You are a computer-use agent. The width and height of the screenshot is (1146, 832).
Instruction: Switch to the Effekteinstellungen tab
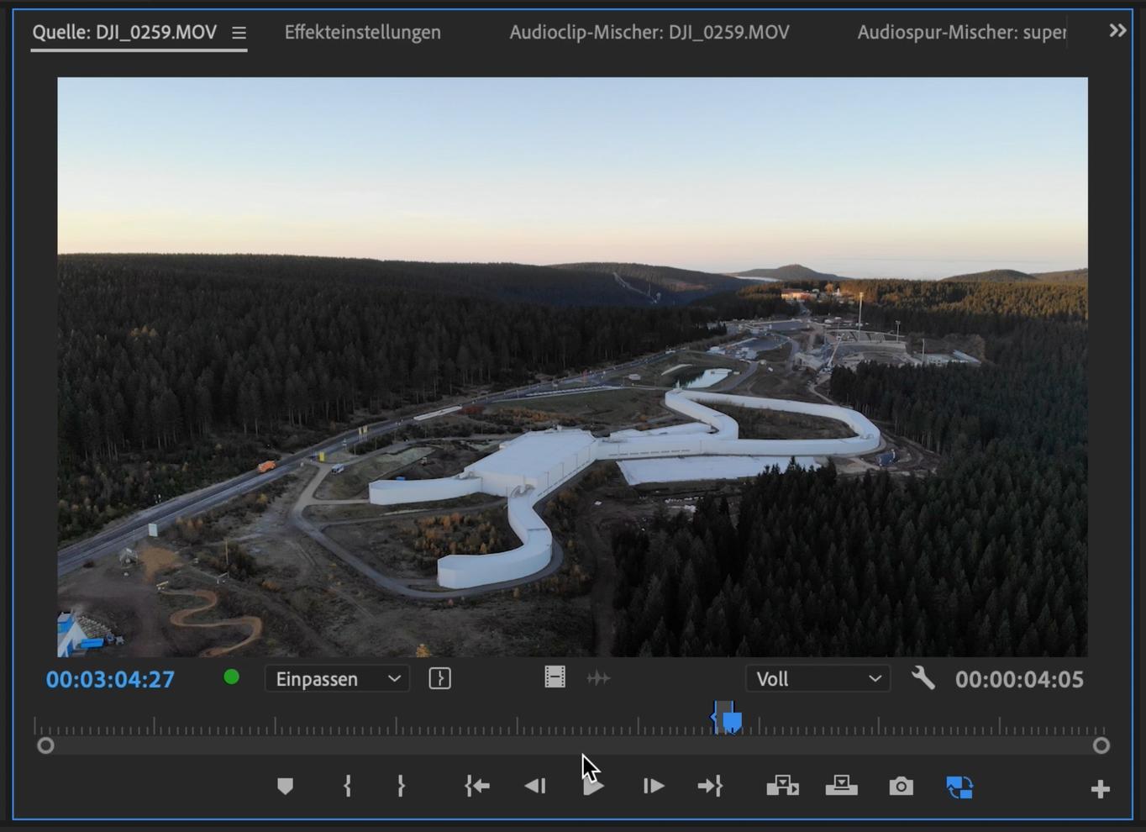[x=362, y=32]
